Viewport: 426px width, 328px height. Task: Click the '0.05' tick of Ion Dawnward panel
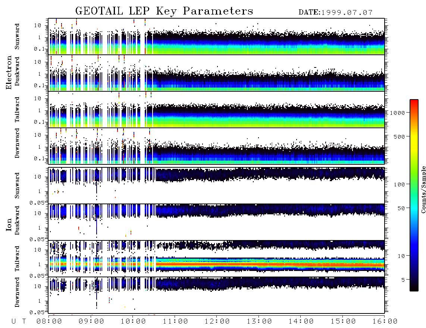point(37,312)
